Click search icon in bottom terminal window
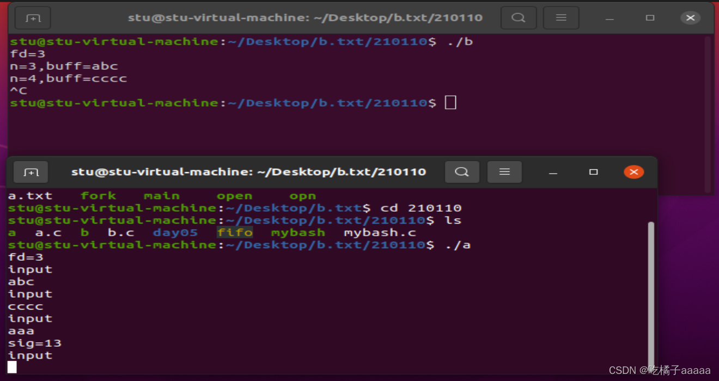The image size is (719, 381). click(x=462, y=172)
